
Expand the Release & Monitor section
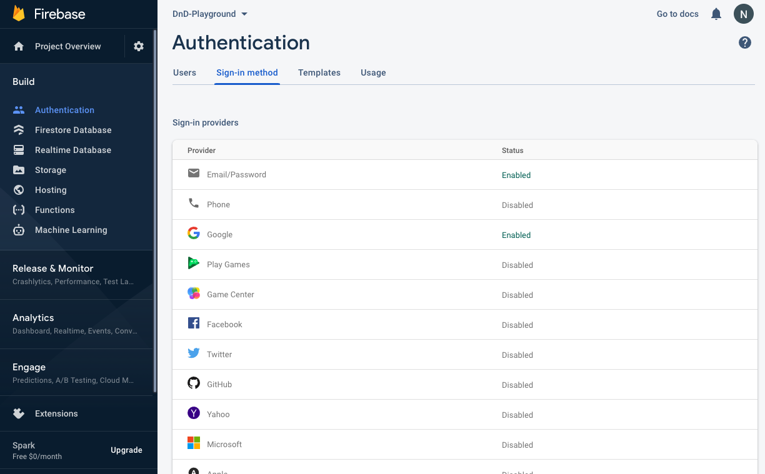coord(77,274)
